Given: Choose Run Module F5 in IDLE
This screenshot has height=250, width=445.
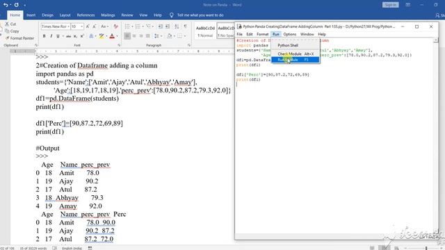Looking at the screenshot, I should click(295, 60).
